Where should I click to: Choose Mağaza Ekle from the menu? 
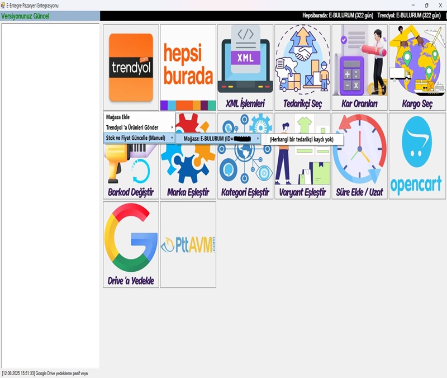[x=139, y=117]
